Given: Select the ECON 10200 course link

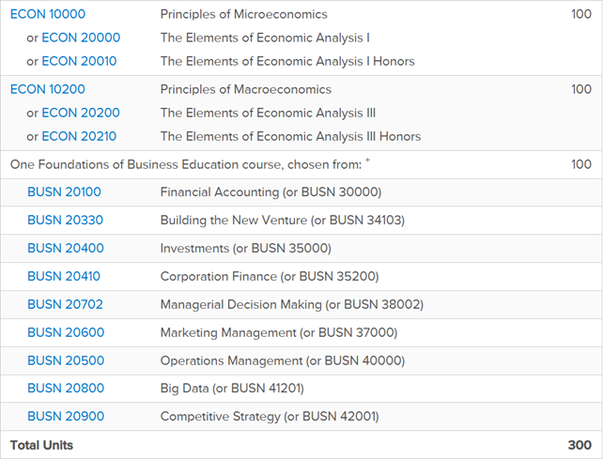Looking at the screenshot, I should coord(47,89).
